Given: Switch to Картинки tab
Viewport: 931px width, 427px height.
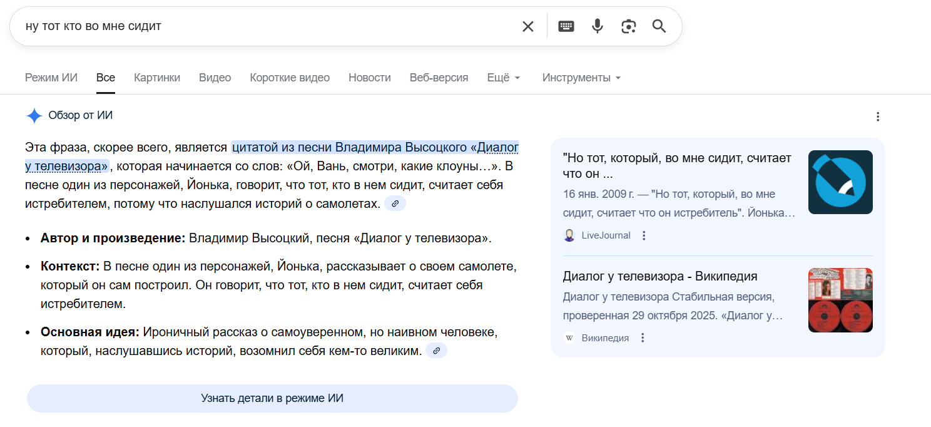Looking at the screenshot, I should pos(157,78).
